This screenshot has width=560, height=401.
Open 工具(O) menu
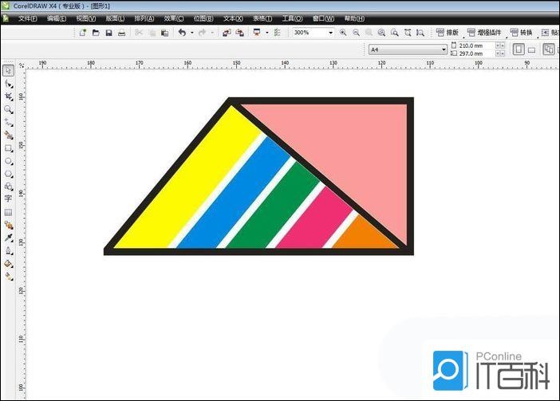pyautogui.click(x=292, y=18)
